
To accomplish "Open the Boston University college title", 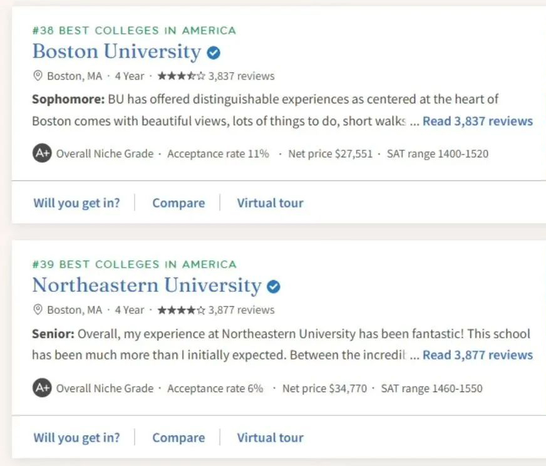I will pos(116,51).
